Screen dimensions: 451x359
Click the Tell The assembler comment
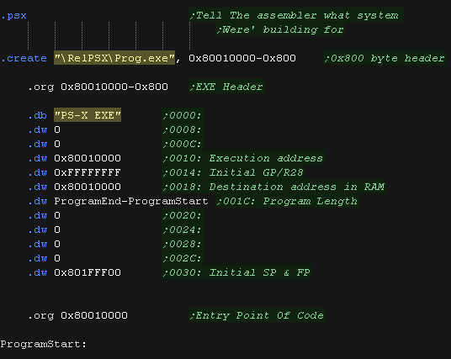click(296, 15)
